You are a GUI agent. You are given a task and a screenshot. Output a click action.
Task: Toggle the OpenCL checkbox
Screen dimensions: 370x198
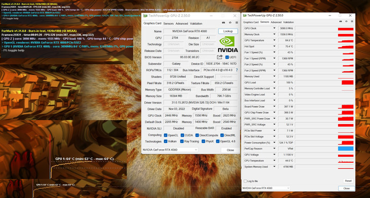(166, 135)
